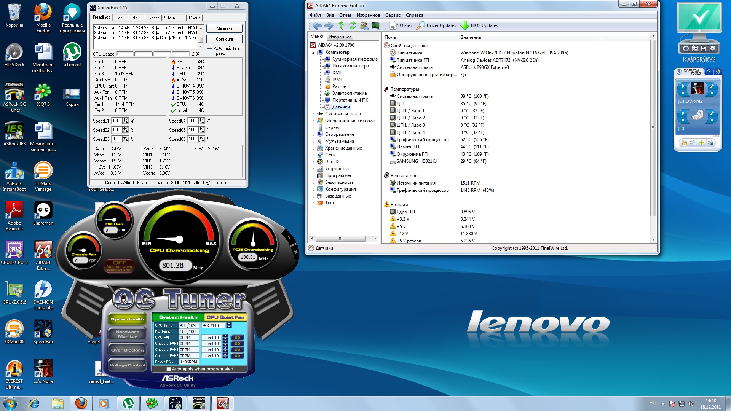Click the AIDA64 refresh icon
731x411 pixels.
click(x=352, y=25)
